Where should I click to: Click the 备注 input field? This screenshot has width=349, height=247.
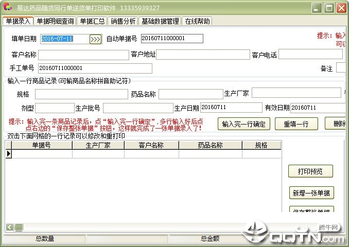click(341, 67)
